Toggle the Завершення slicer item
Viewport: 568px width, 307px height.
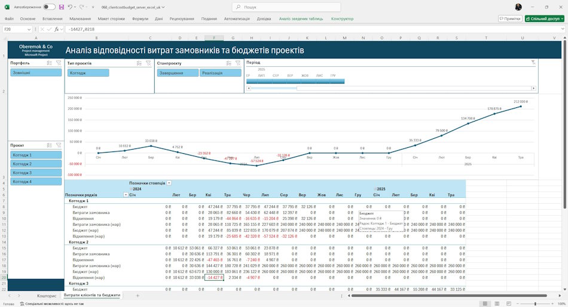pos(178,73)
